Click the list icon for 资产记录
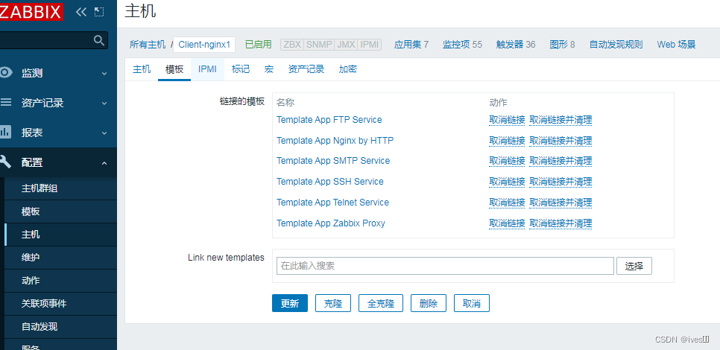Image resolution: width=720 pixels, height=350 pixels. [5, 102]
